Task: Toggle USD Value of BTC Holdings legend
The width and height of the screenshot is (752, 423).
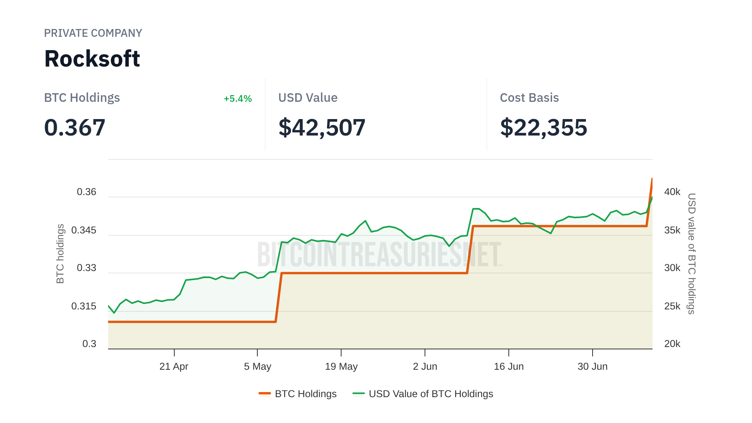Action: (x=430, y=394)
